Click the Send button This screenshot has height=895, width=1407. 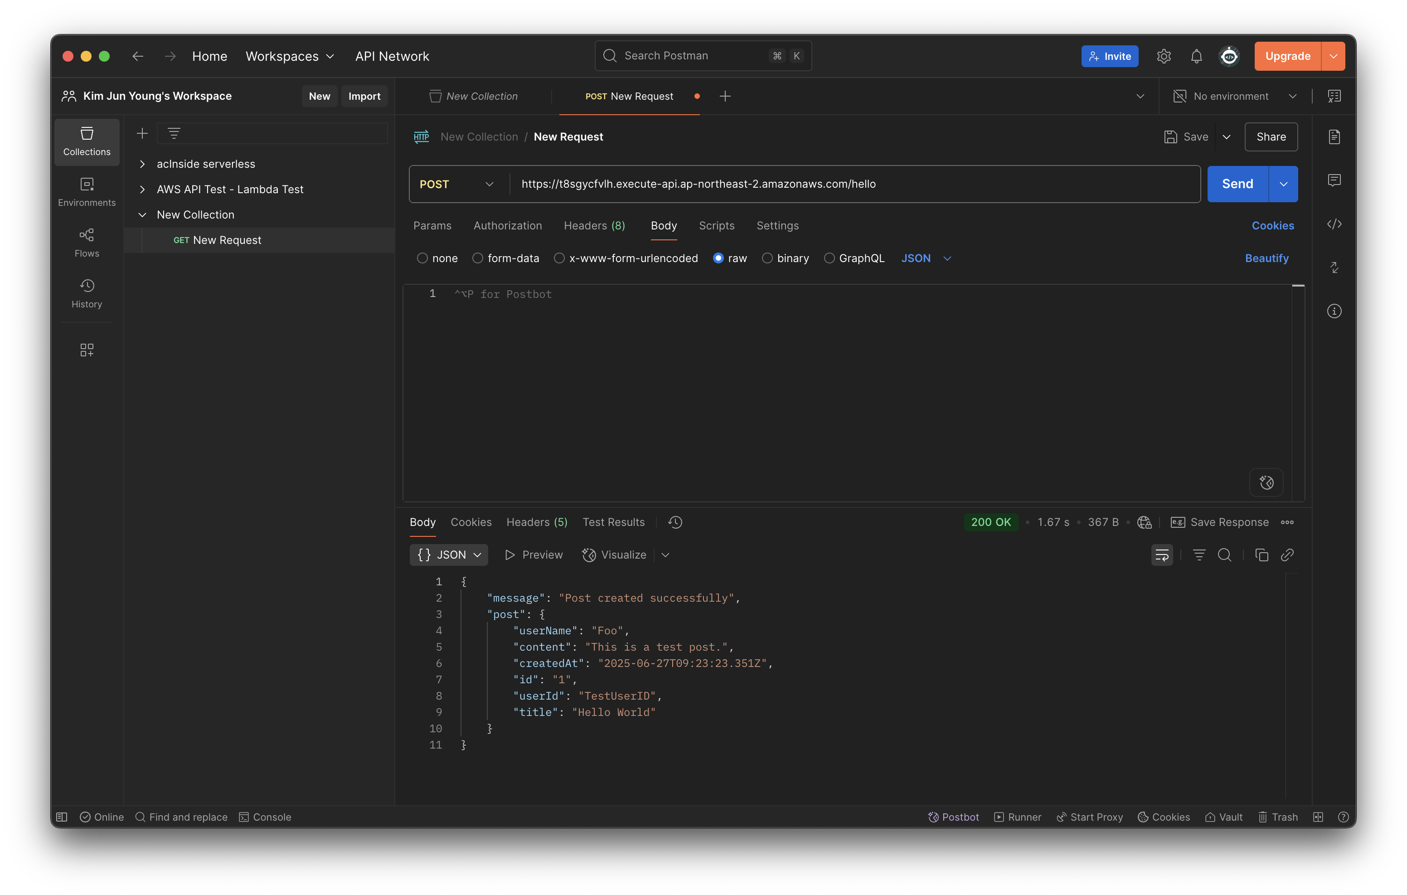pos(1237,184)
